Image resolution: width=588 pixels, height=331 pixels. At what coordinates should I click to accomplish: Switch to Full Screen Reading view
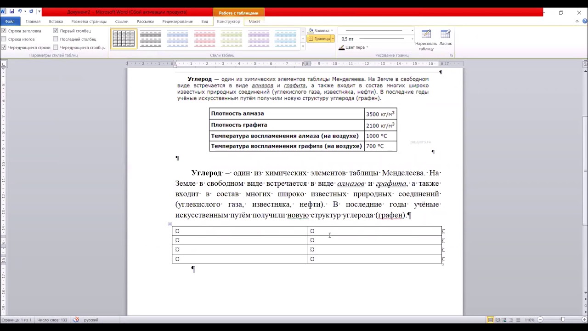tap(498, 320)
